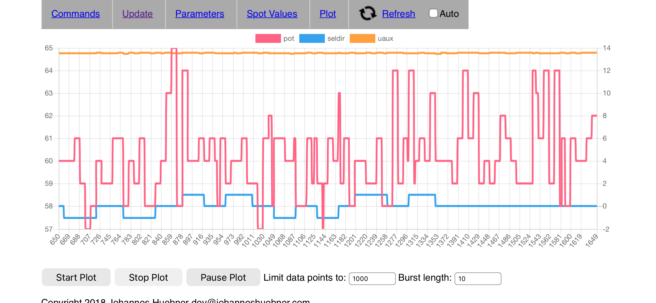Switch to the Parameters tab

point(199,14)
